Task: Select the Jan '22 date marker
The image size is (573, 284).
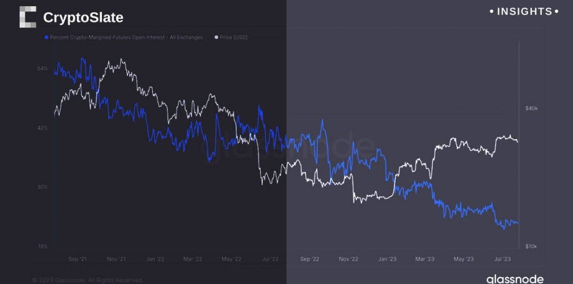Action: [x=155, y=259]
